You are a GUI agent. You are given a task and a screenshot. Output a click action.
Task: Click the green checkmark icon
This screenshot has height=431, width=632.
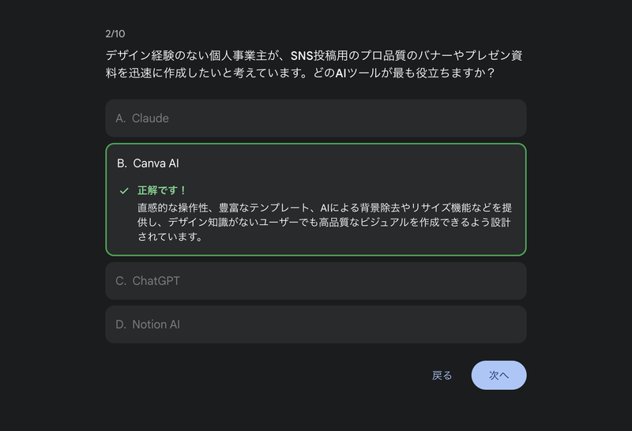(124, 191)
